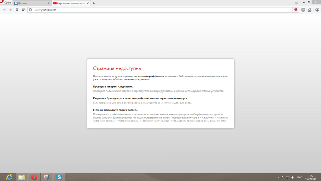
Task: Click the line Проверьте интернет-соединение.
Action: click(x=113, y=86)
